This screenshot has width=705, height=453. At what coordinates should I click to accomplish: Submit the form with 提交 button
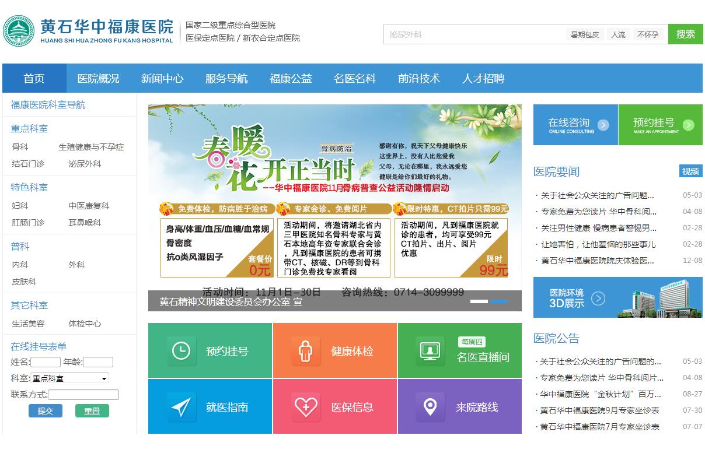(x=45, y=411)
